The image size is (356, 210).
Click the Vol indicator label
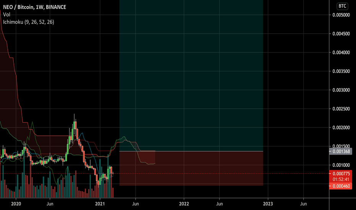click(6, 15)
